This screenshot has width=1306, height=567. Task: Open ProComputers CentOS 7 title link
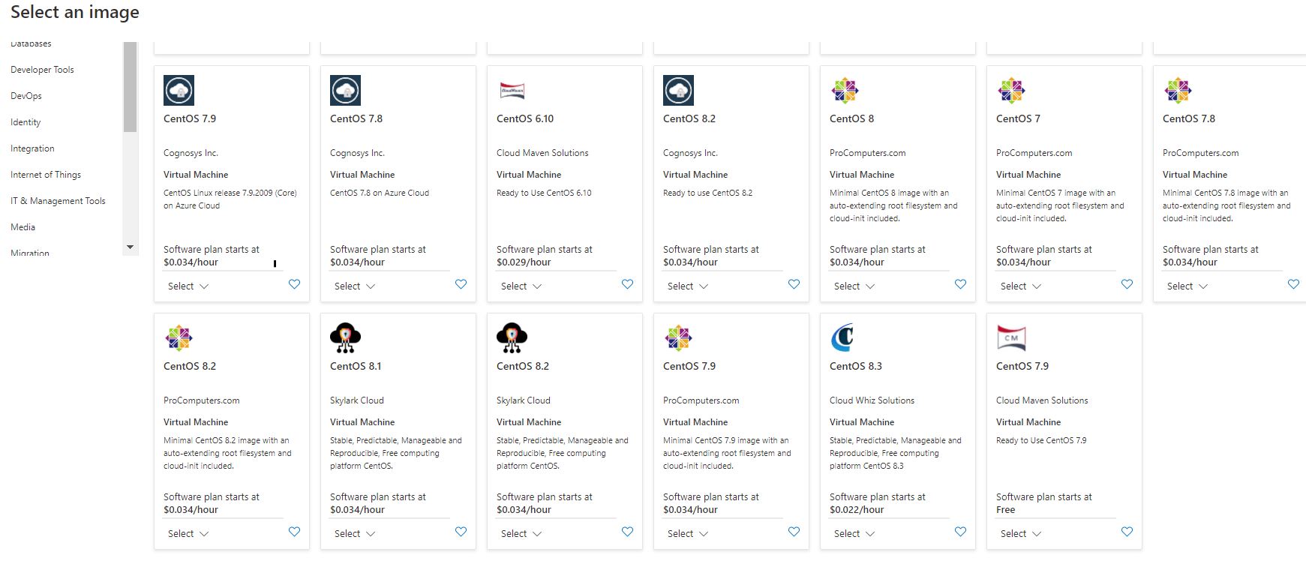(1018, 118)
